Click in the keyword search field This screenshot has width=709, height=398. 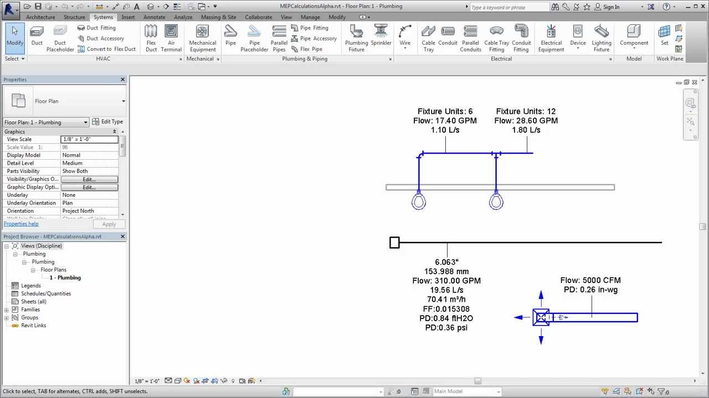pyautogui.click(x=508, y=7)
